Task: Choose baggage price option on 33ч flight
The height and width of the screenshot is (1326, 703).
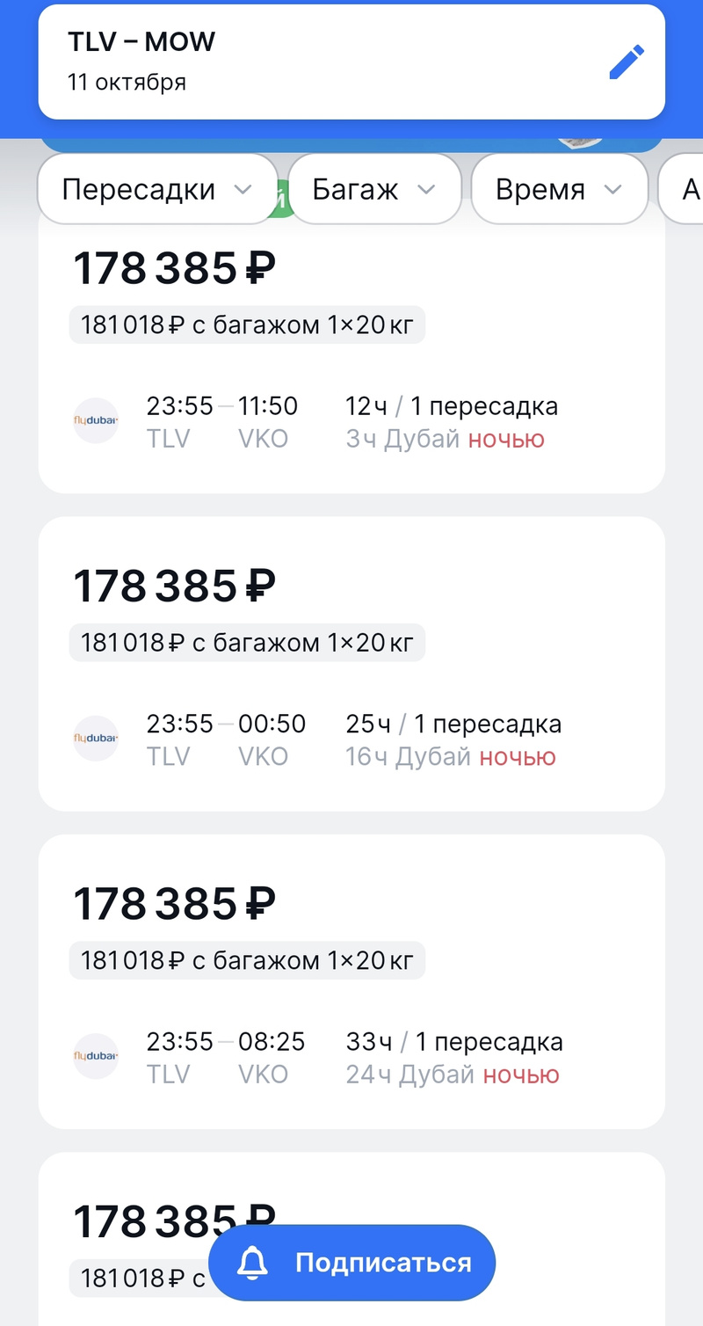Action: pos(247,960)
